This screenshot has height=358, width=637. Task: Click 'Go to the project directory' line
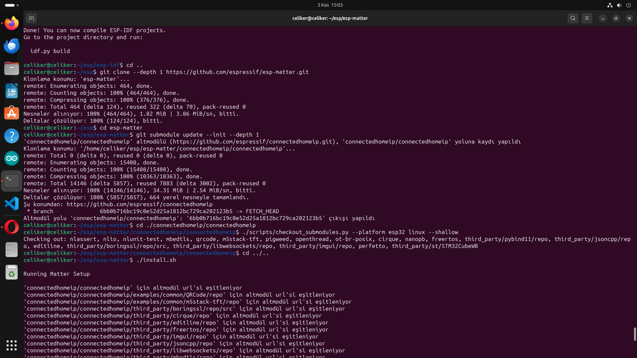pyautogui.click(x=83, y=37)
